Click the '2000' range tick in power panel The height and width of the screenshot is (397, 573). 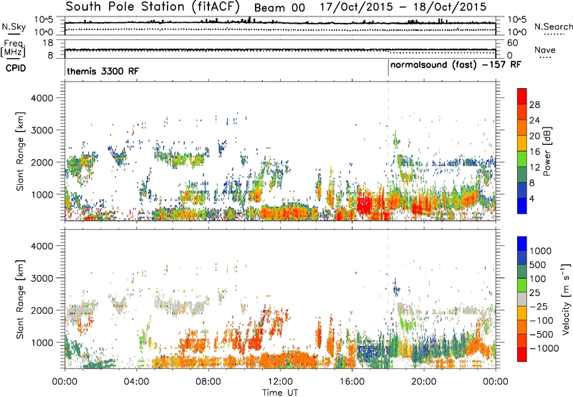point(42,162)
